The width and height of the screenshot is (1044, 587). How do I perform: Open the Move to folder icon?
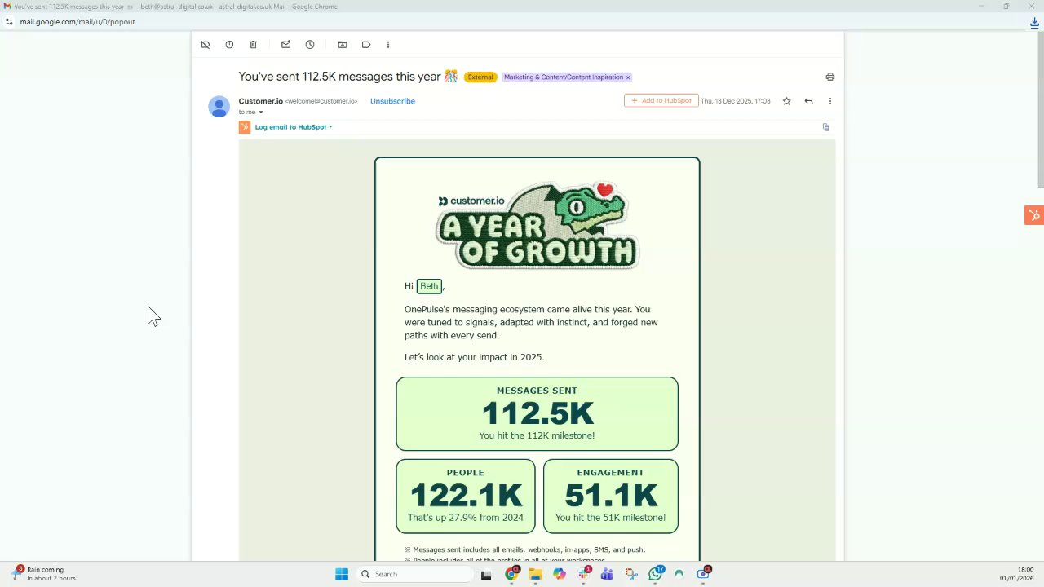(x=343, y=45)
